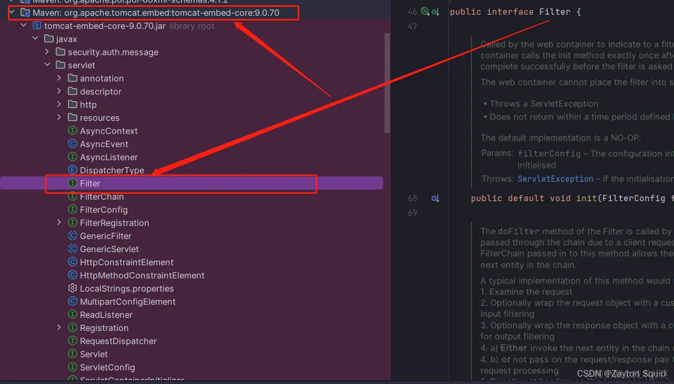Click the Filter interface icon in tree
Screen dimensions: 674x384
(73, 183)
